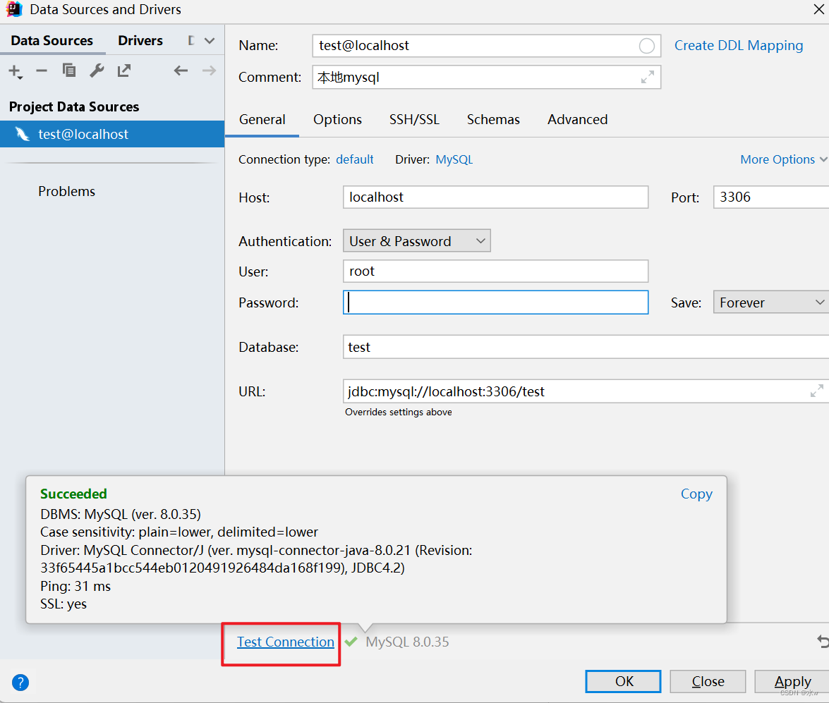This screenshot has width=829, height=703.
Task: Click the Remove data source icon
Action: click(42, 71)
